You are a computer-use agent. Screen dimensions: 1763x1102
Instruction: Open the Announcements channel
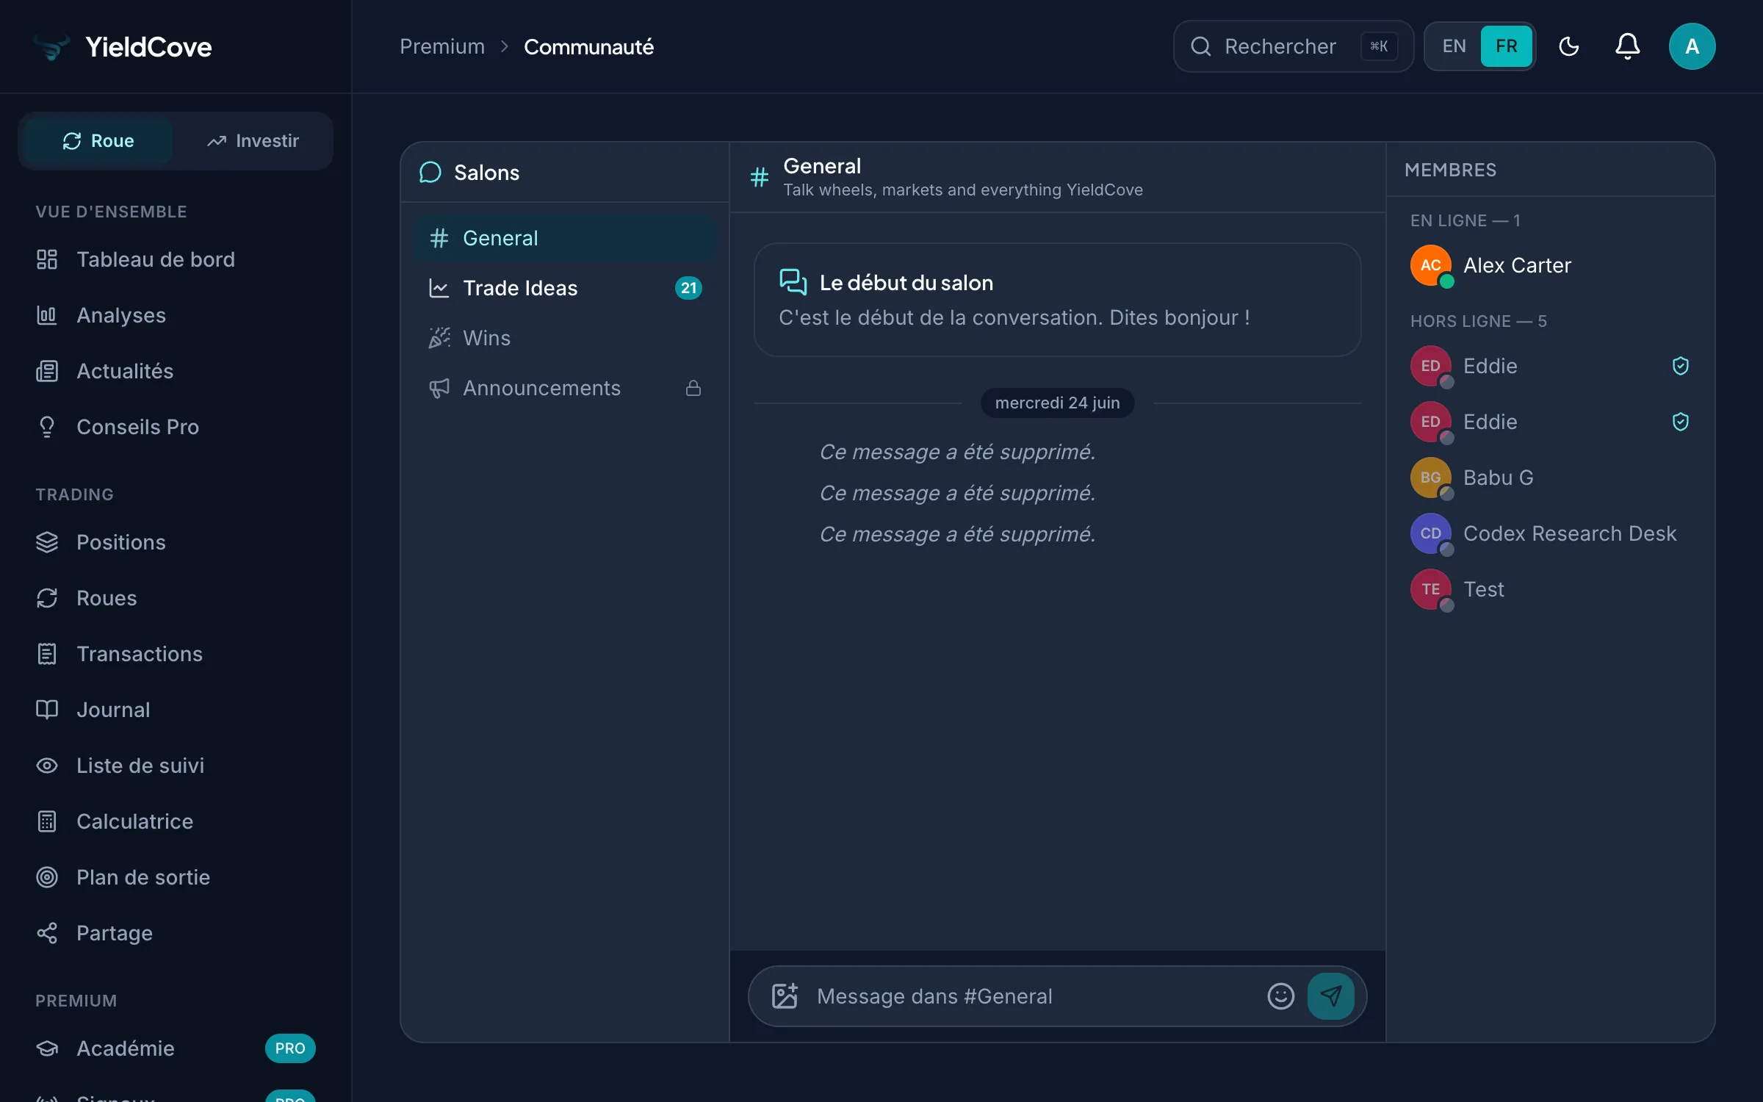565,388
